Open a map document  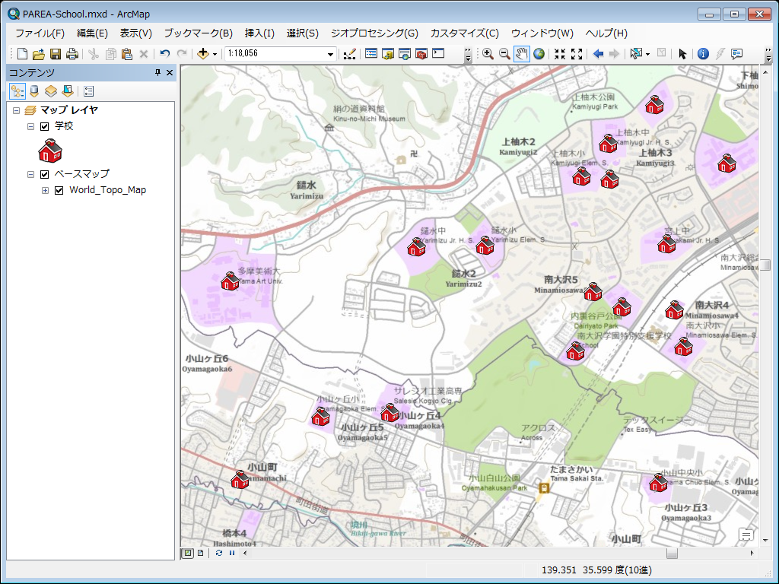tap(39, 54)
